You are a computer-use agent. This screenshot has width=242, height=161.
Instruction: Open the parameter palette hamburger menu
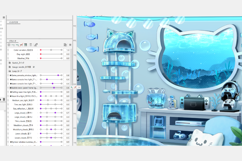(x=70, y=45)
